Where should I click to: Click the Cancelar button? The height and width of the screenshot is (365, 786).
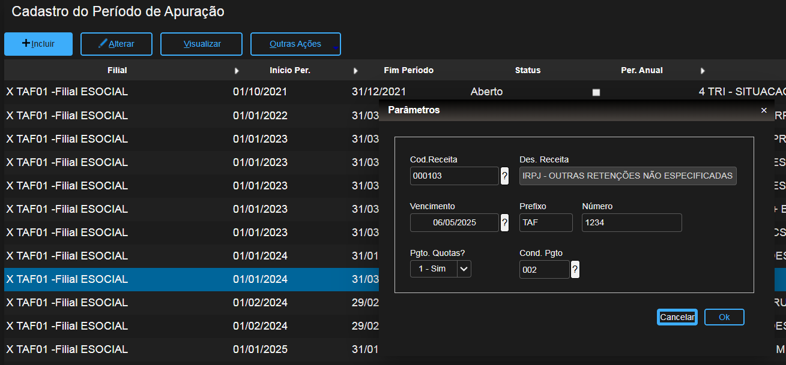tap(677, 317)
